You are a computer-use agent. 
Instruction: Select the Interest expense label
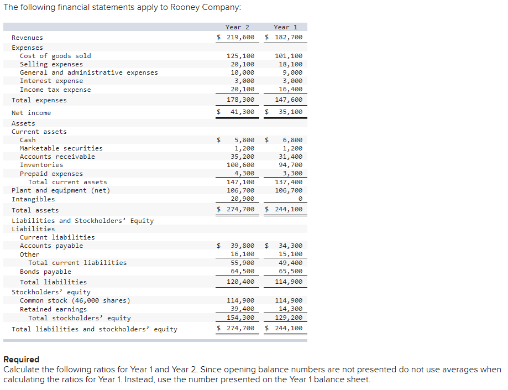pos(51,81)
